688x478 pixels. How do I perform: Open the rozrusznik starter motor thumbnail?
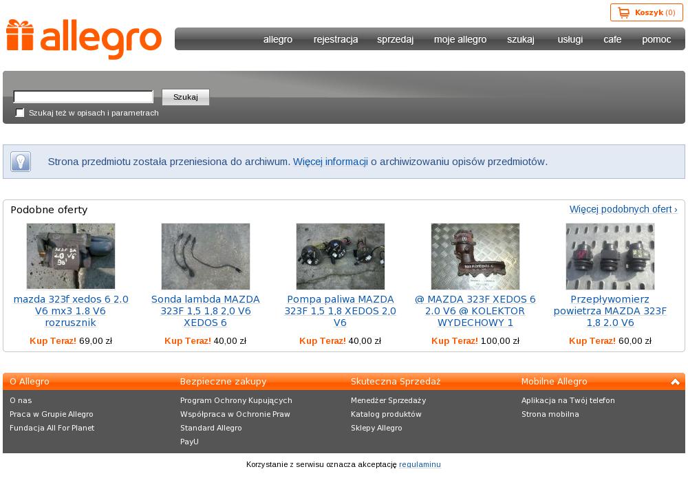pyautogui.click(x=71, y=256)
